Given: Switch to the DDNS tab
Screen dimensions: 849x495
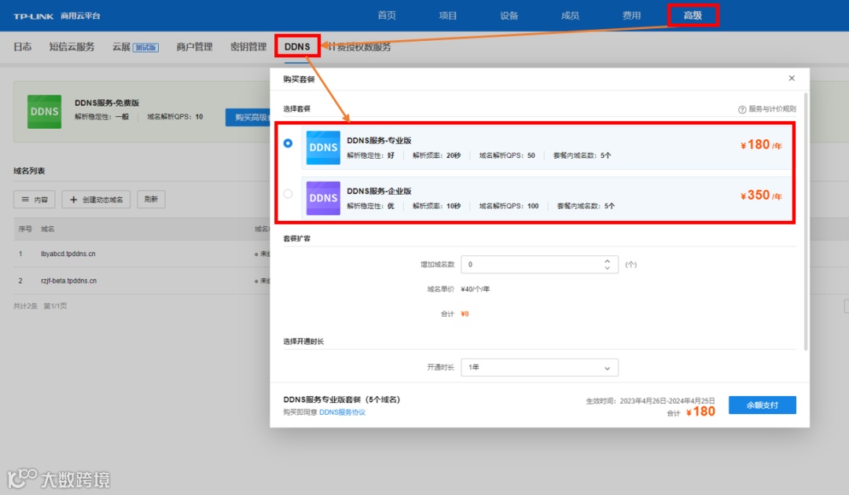Looking at the screenshot, I should tap(297, 47).
